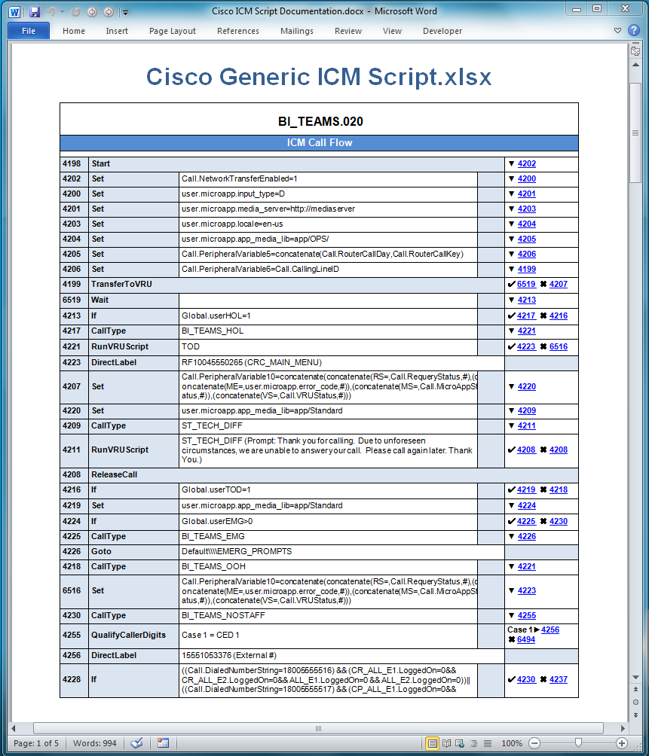Follow link 4237 in row 4228
This screenshot has height=756, width=649.
pos(559,679)
